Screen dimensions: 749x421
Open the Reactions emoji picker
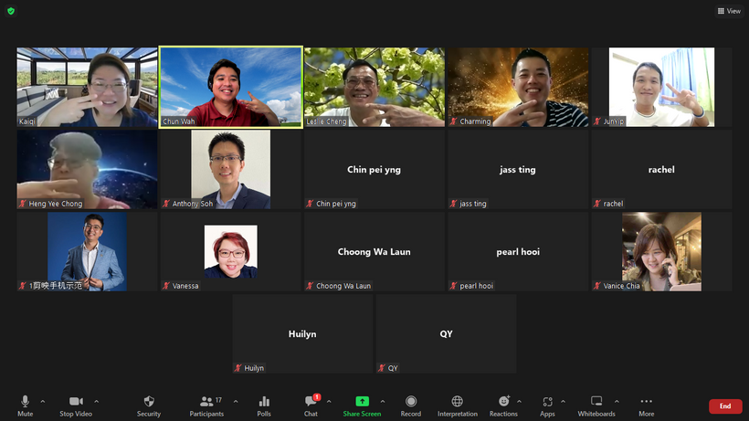pyautogui.click(x=503, y=405)
